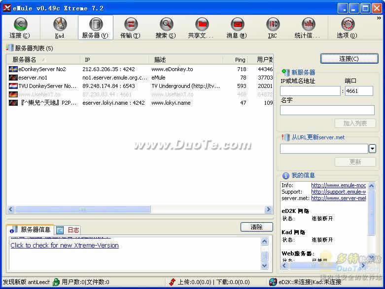Select the cell 'eserver.lokyi.name : 4242'

click(x=113, y=103)
